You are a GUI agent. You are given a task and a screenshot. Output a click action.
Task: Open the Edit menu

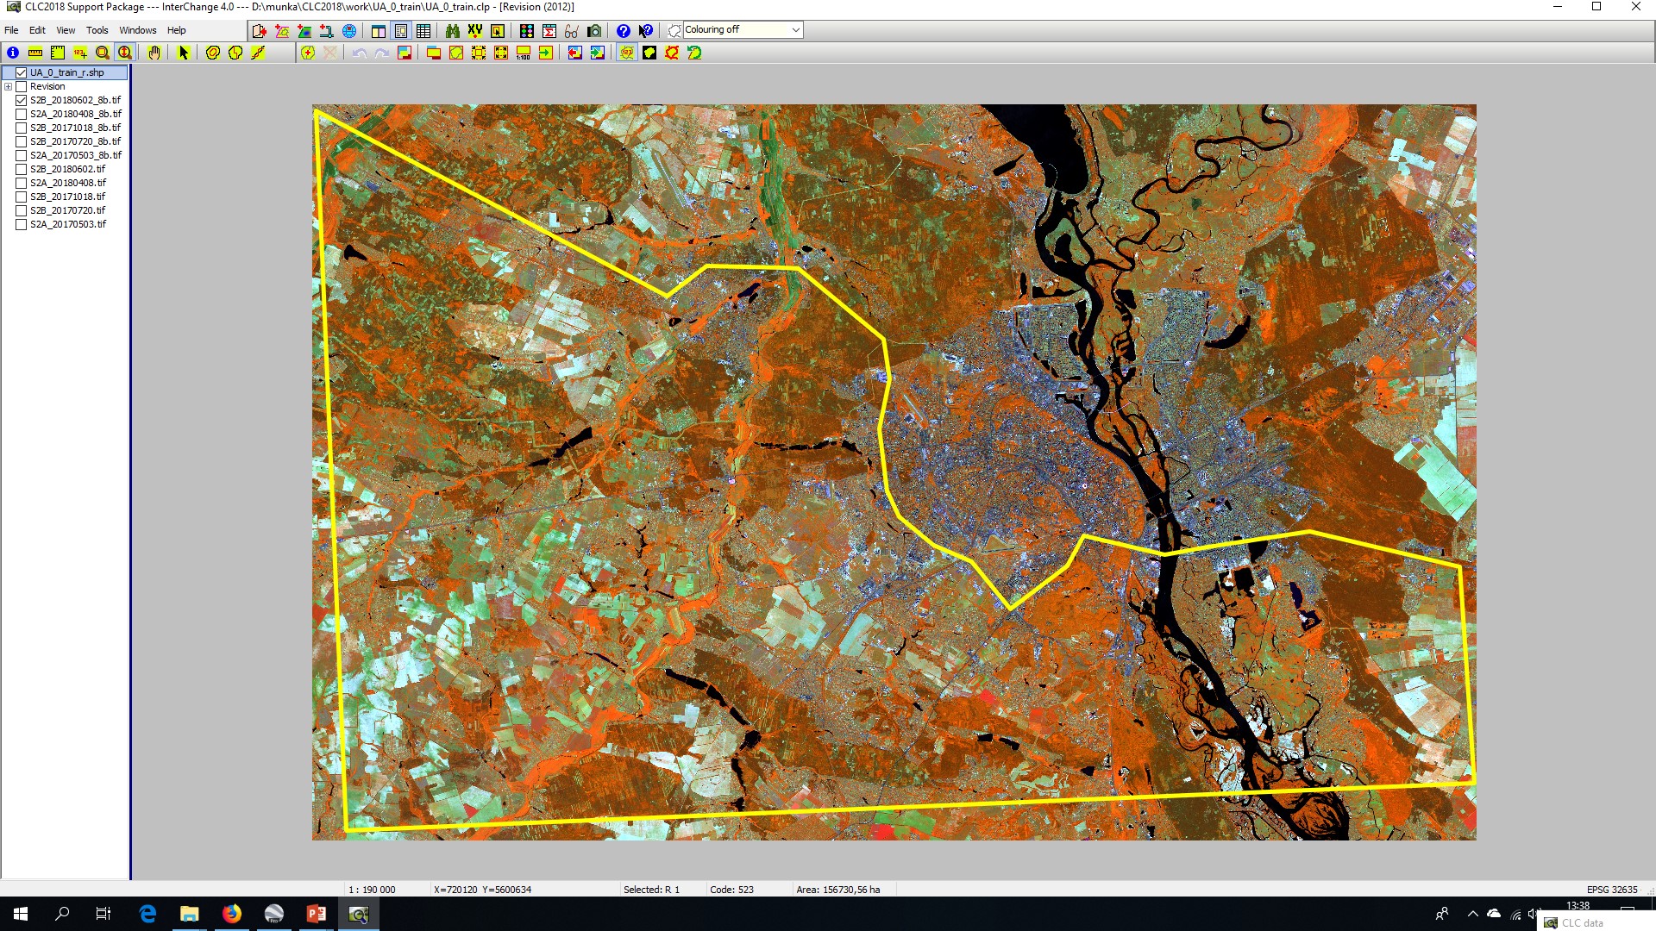pos(37,30)
